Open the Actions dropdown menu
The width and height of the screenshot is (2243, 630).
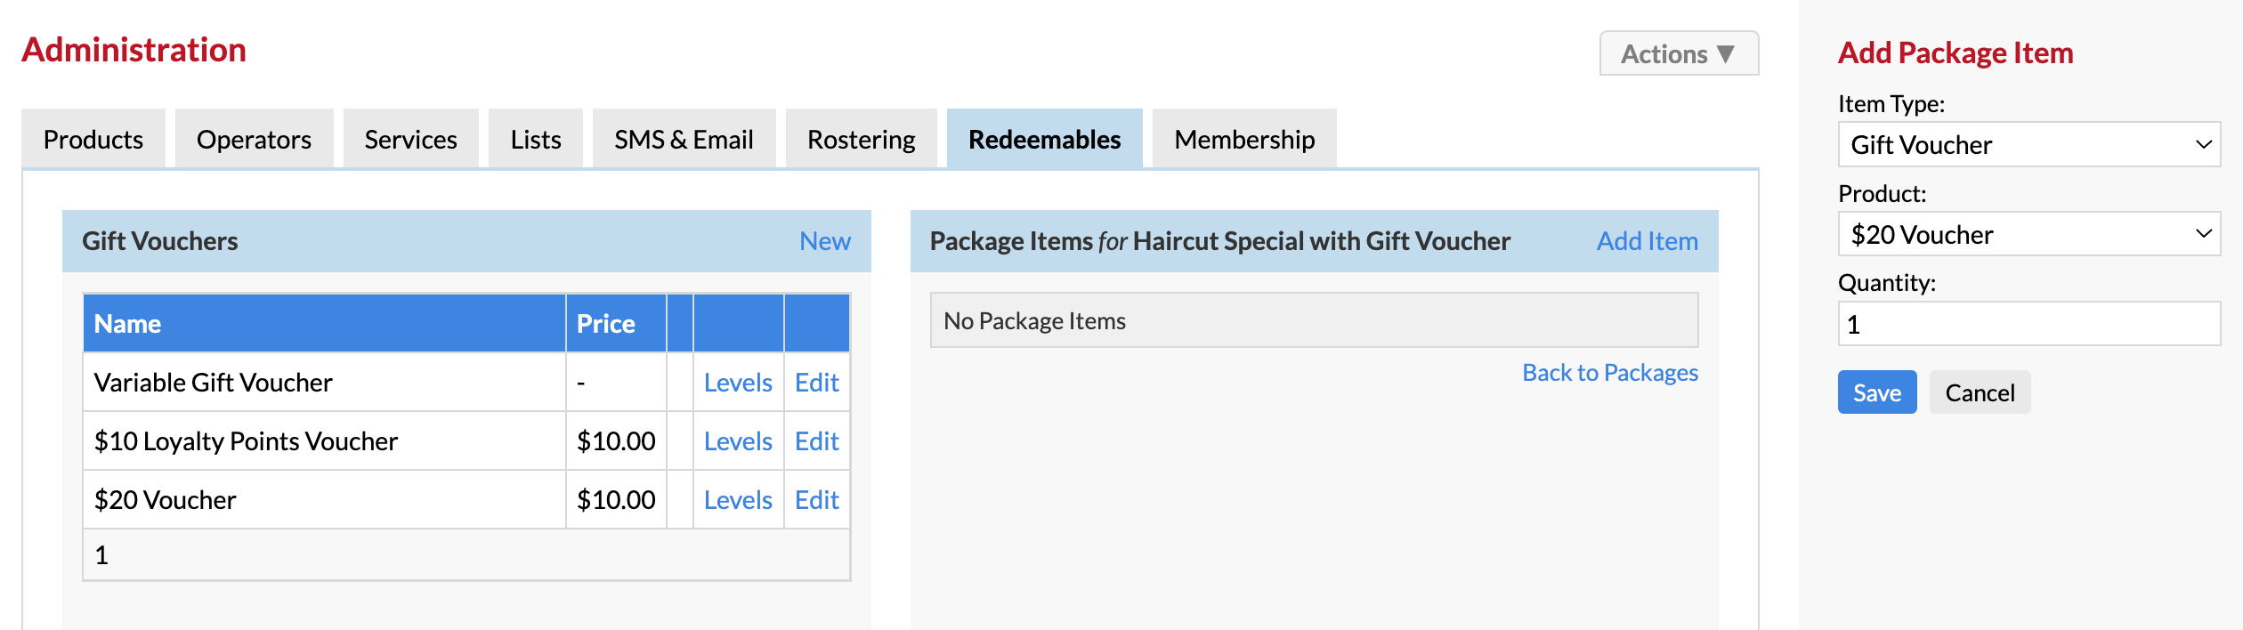[1679, 53]
